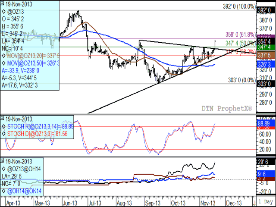Viewport: 276px width, 207px height.
Task: Click the 'Aug-13' time axis label
Action: point(124,203)
